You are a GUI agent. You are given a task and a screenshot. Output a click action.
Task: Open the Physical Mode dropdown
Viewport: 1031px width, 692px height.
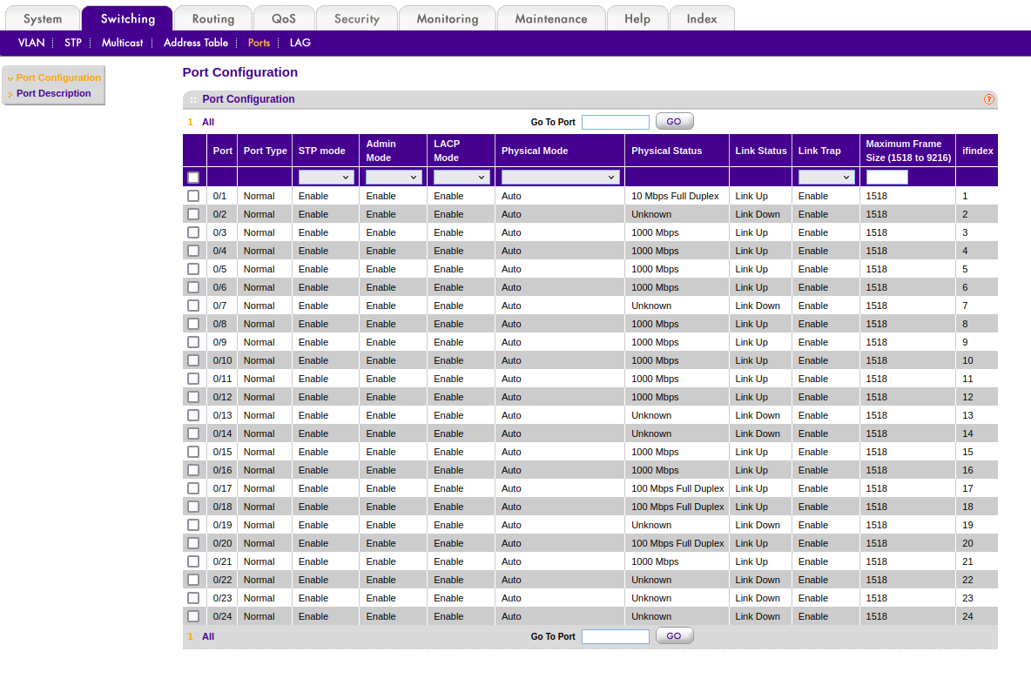(x=560, y=178)
